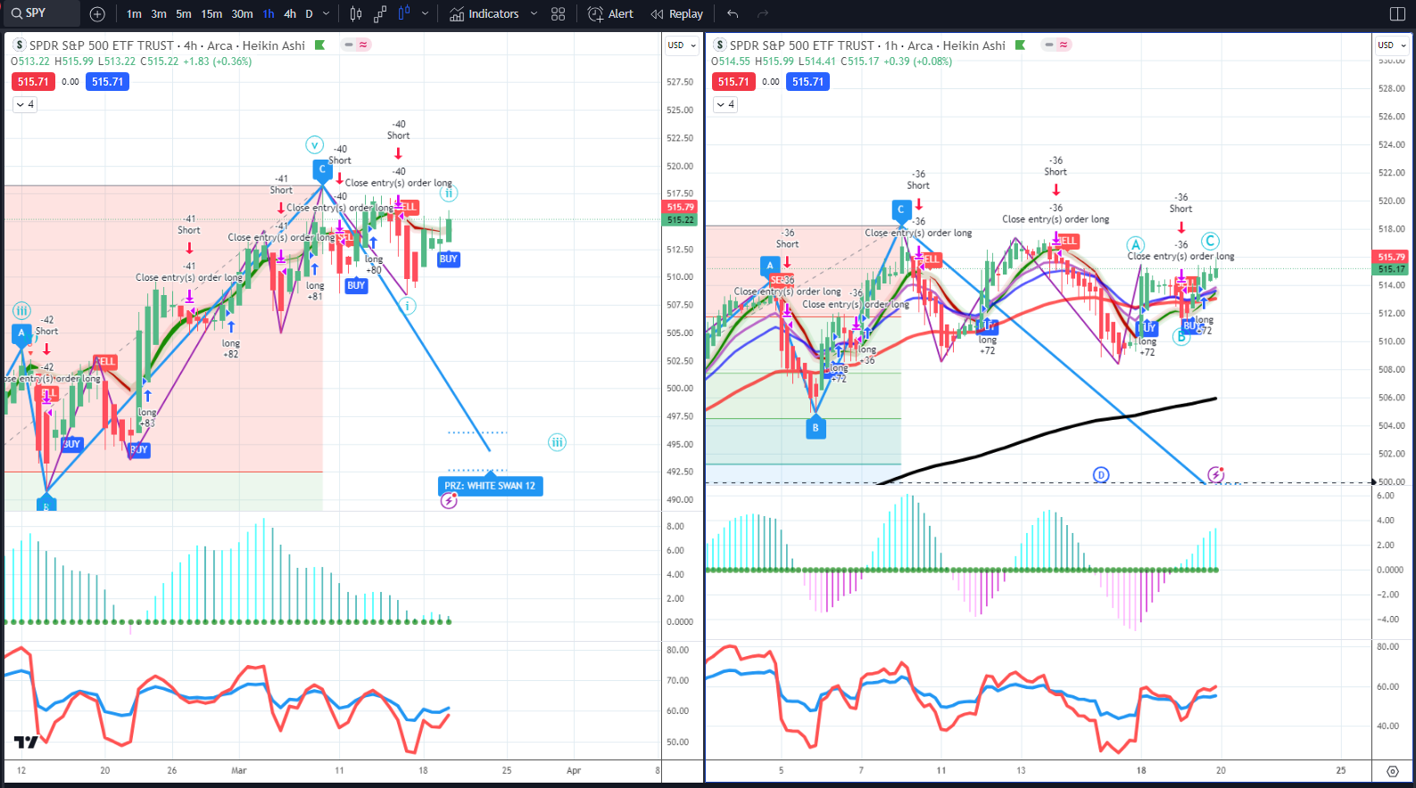Select the D event marker on right chart
This screenshot has height=788, width=1416.
pos(1101,475)
